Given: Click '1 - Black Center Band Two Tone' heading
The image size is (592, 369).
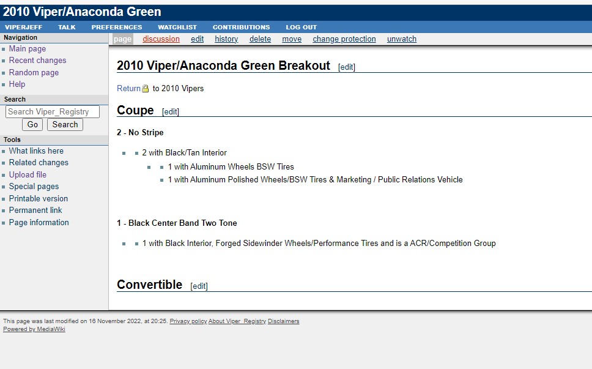Looking at the screenshot, I should pos(177,223).
